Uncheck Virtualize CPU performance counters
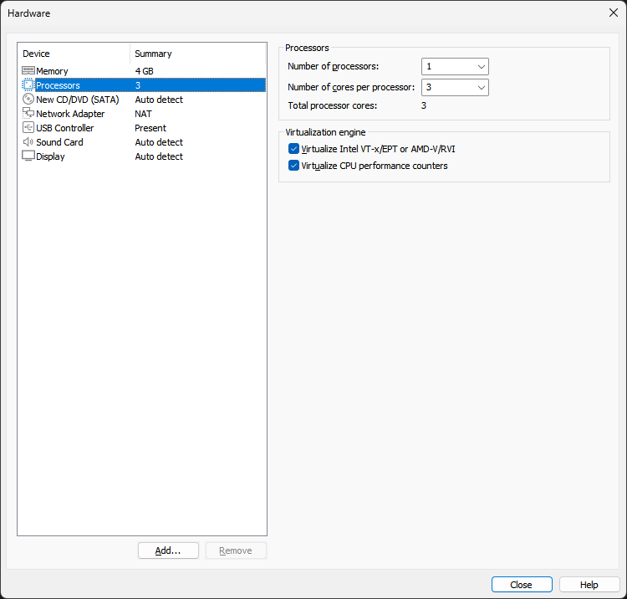Image resolution: width=627 pixels, height=599 pixels. click(x=293, y=166)
